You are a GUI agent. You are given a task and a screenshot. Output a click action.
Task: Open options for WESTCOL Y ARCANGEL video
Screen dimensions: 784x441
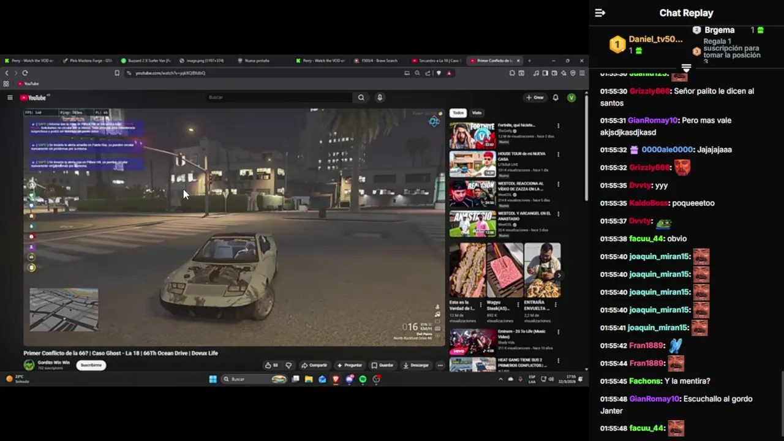coord(558,214)
